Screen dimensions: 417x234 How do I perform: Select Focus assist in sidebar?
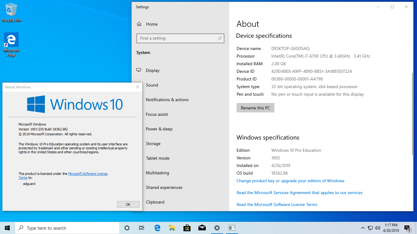180,114
